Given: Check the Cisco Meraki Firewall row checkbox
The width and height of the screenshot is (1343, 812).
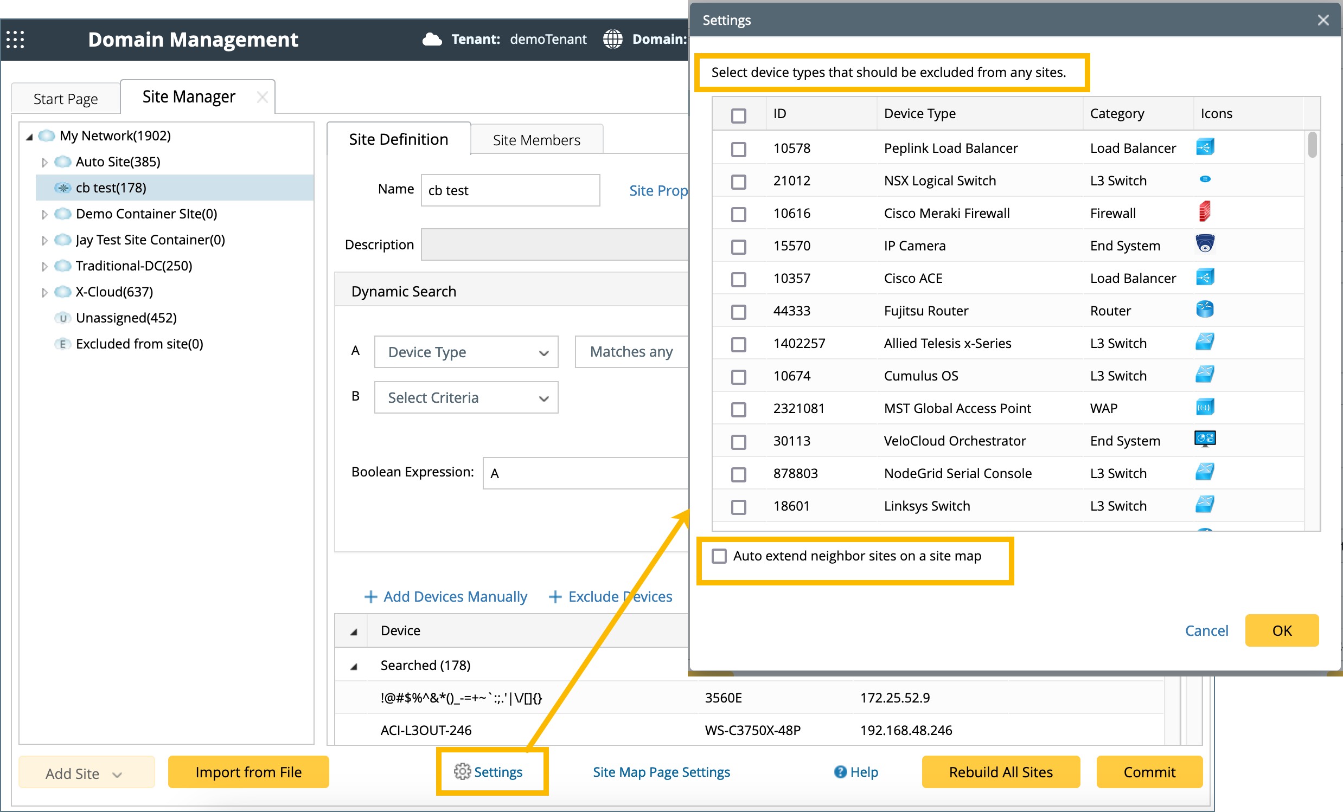Looking at the screenshot, I should (x=739, y=214).
